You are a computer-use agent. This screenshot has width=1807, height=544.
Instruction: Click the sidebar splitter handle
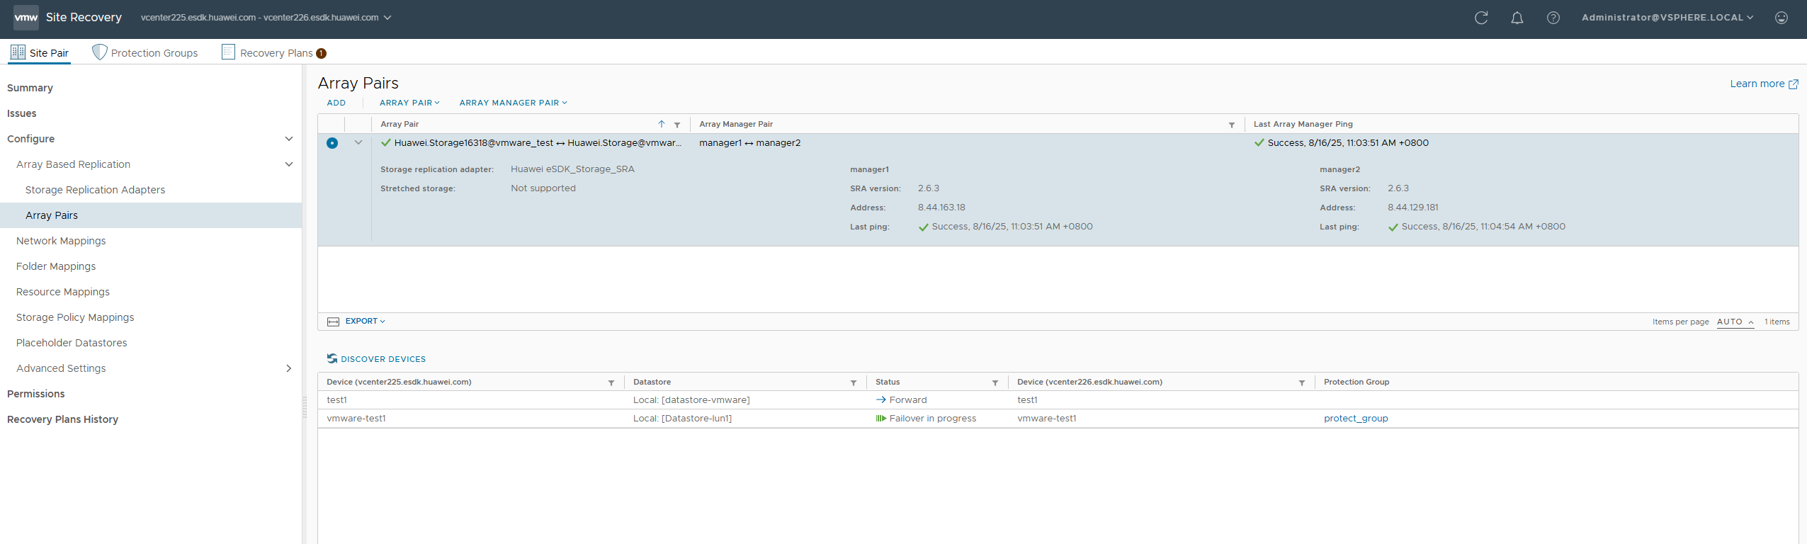pos(305,406)
